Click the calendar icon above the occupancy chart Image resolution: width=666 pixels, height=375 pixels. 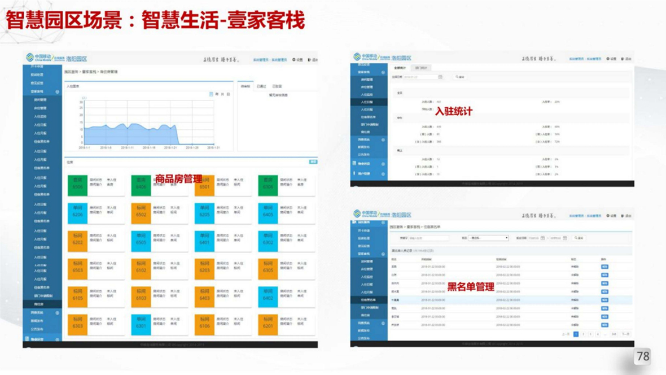(211, 94)
